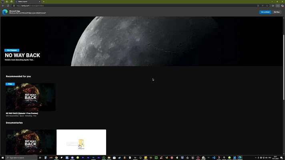Click the taskbar search box
The height and width of the screenshot is (160, 285).
[x=22, y=158]
